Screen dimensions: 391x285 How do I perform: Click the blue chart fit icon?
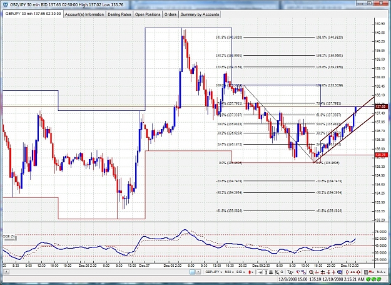[x=340, y=272]
